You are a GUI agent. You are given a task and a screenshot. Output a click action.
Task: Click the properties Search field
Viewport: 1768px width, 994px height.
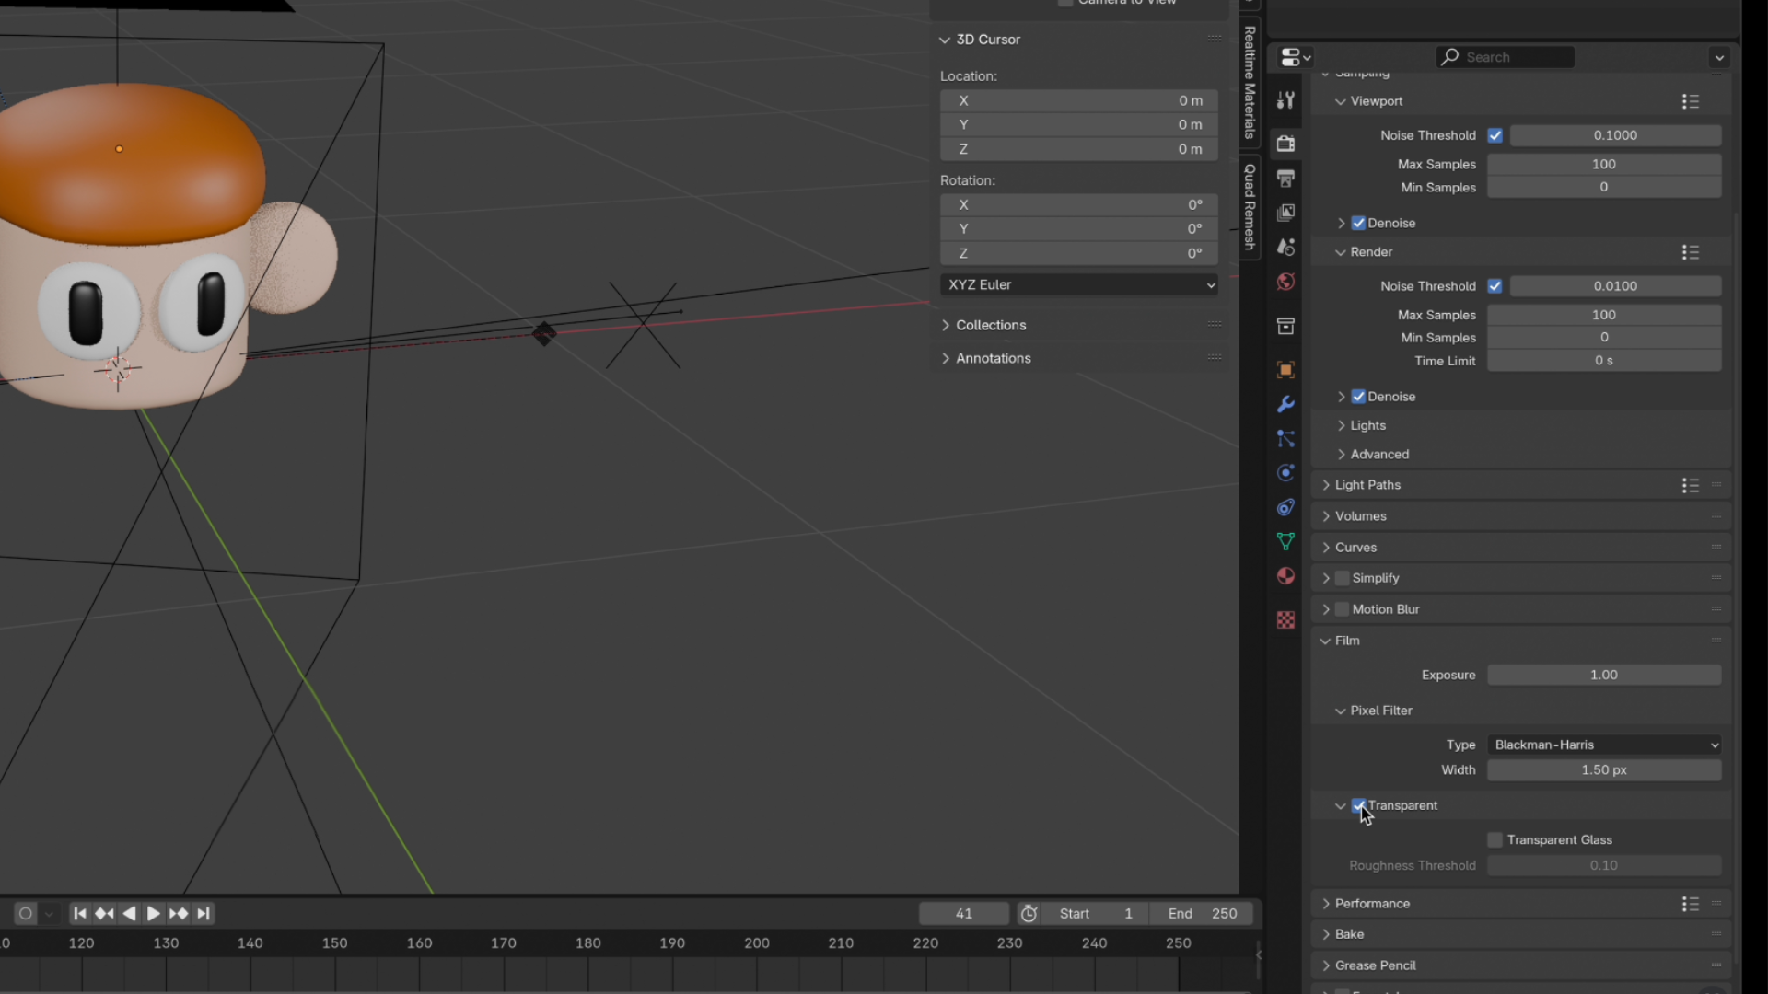1505,57
